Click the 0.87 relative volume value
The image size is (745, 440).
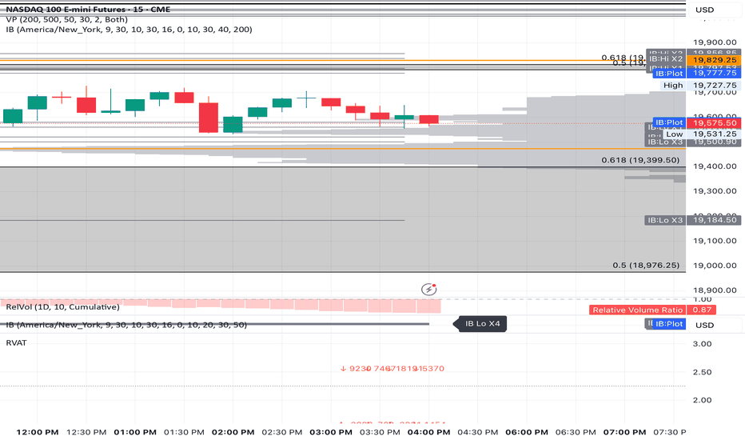tap(702, 310)
